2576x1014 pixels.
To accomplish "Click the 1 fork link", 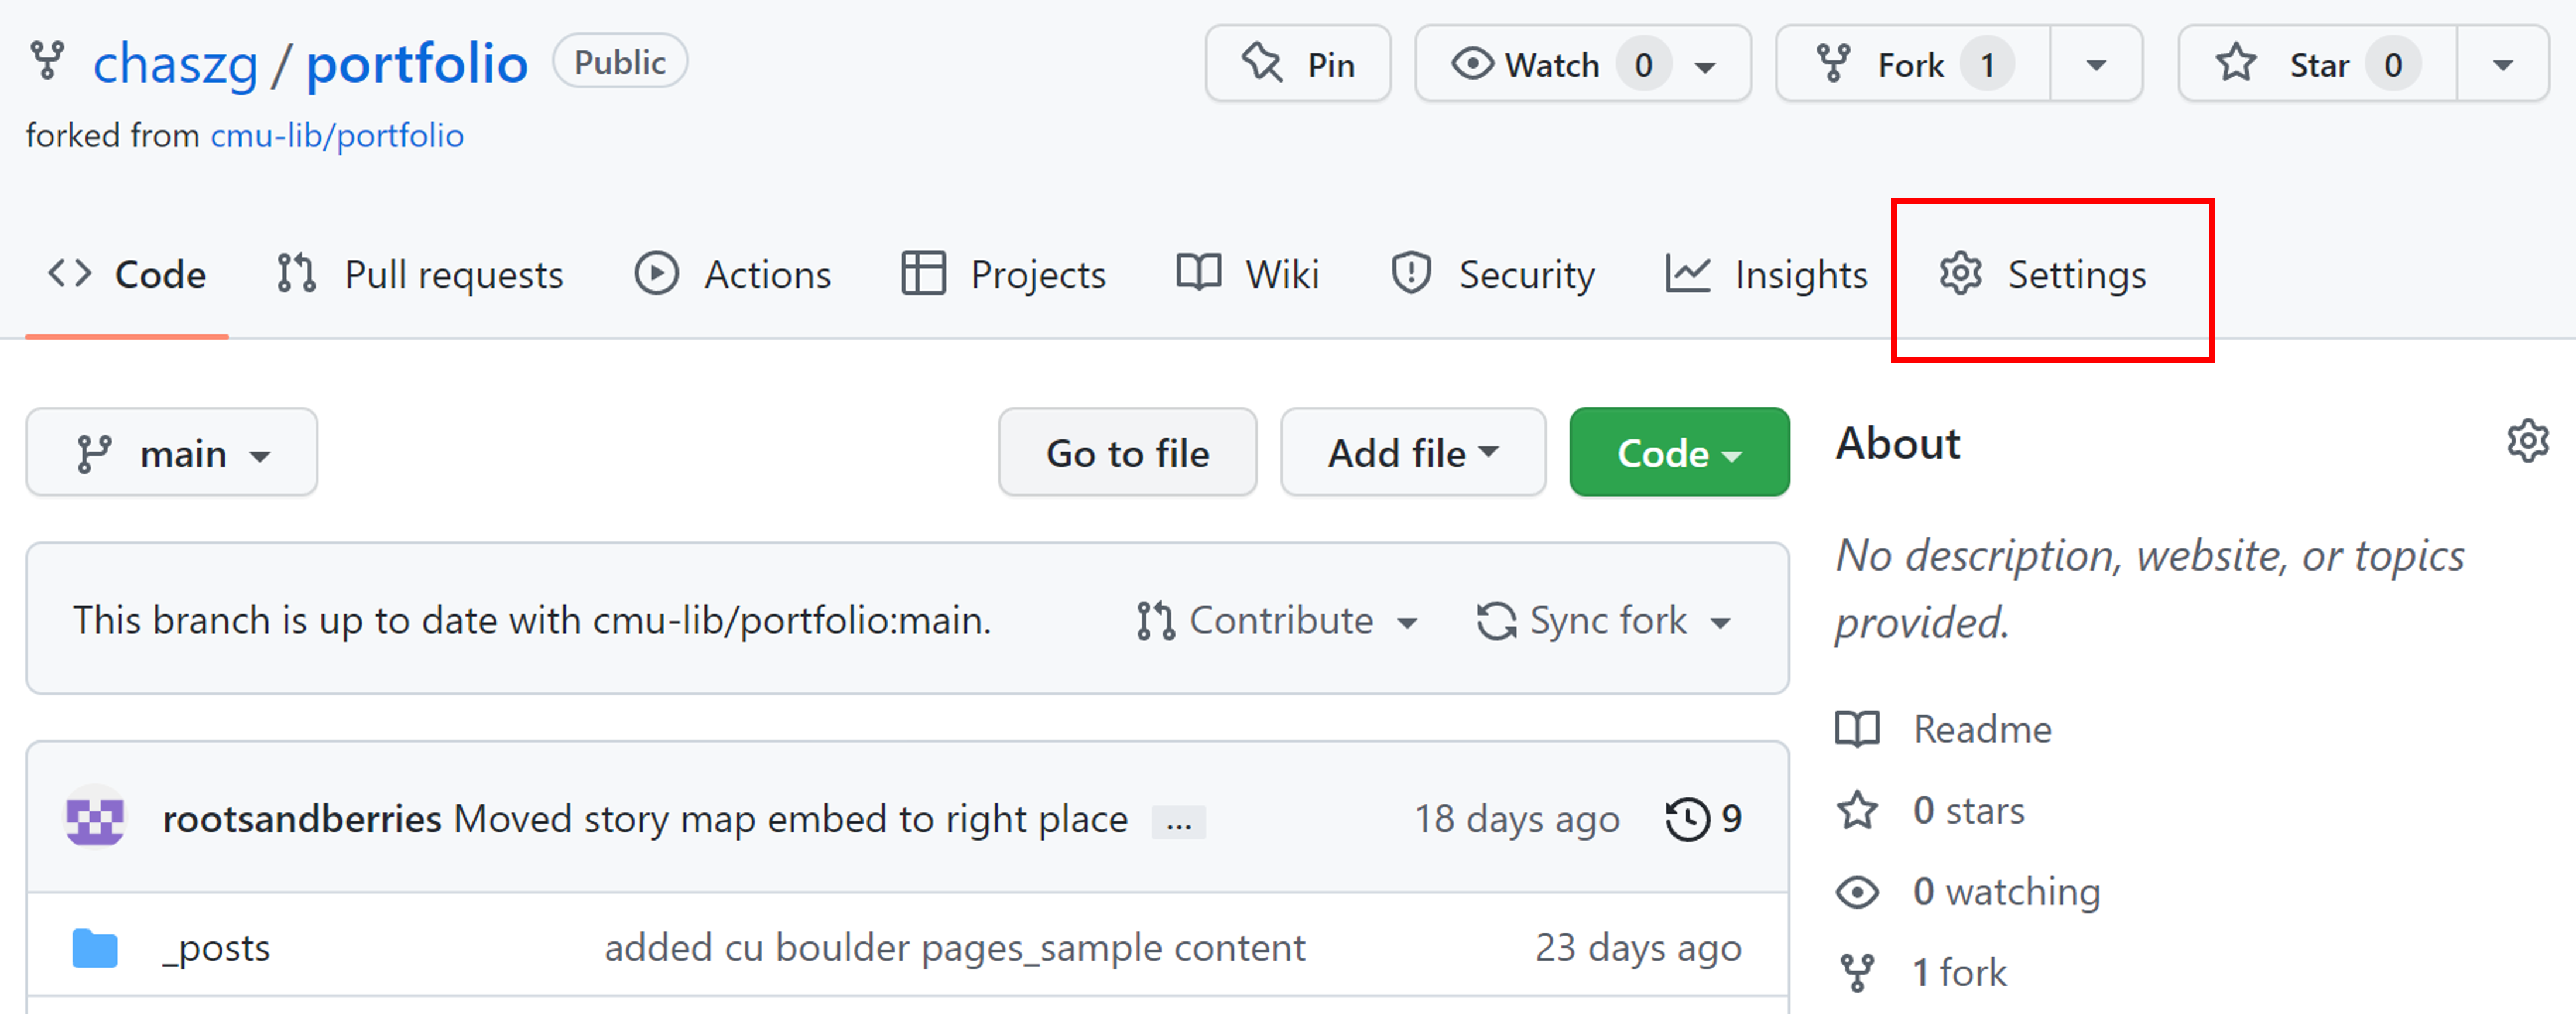I will click(x=1959, y=972).
